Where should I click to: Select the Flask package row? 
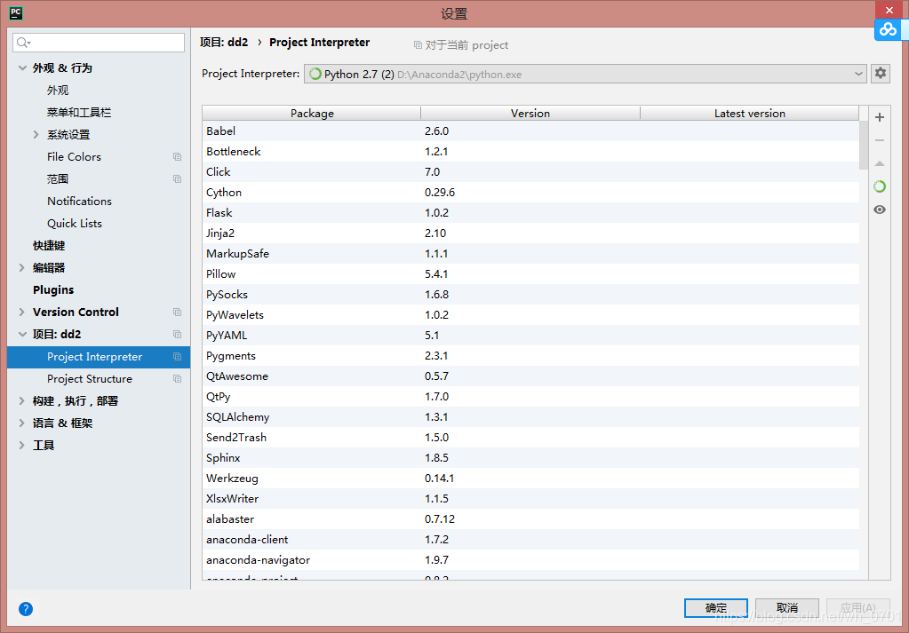pos(530,212)
